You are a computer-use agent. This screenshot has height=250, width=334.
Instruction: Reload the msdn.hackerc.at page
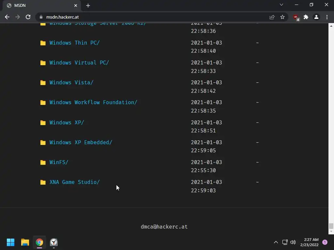(x=28, y=17)
